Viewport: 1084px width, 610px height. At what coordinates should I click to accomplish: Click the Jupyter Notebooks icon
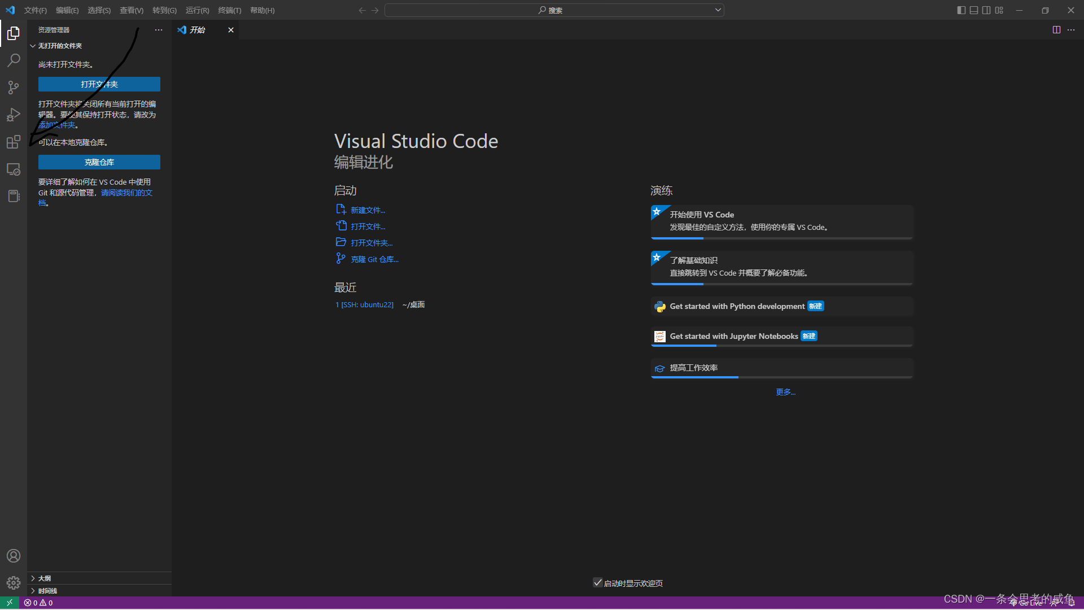(660, 337)
